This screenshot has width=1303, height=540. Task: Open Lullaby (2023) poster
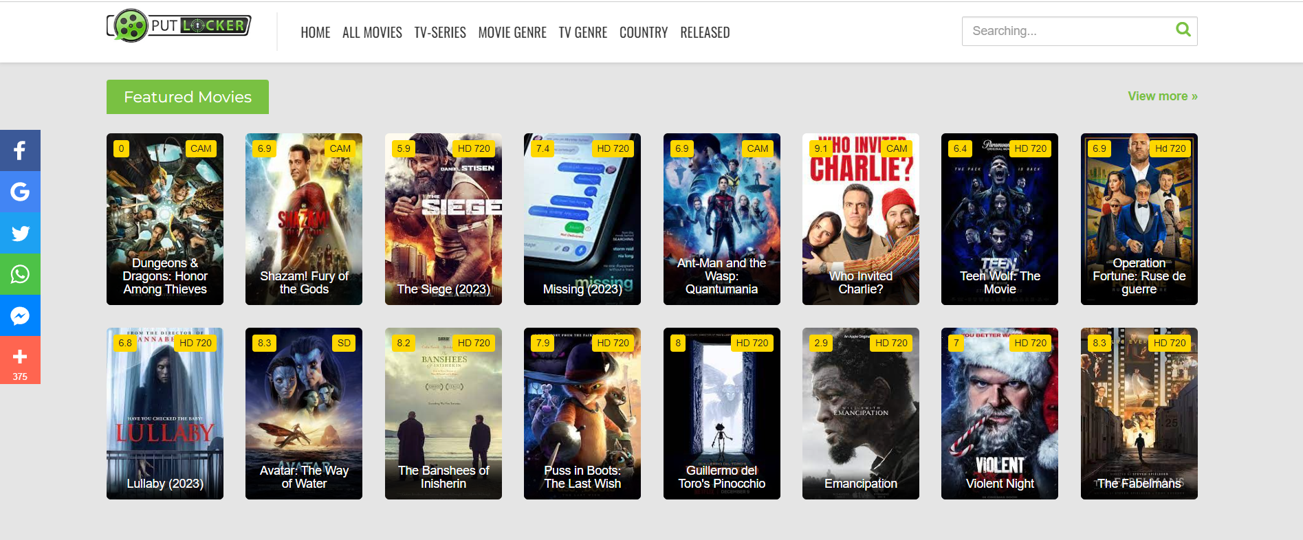point(165,414)
